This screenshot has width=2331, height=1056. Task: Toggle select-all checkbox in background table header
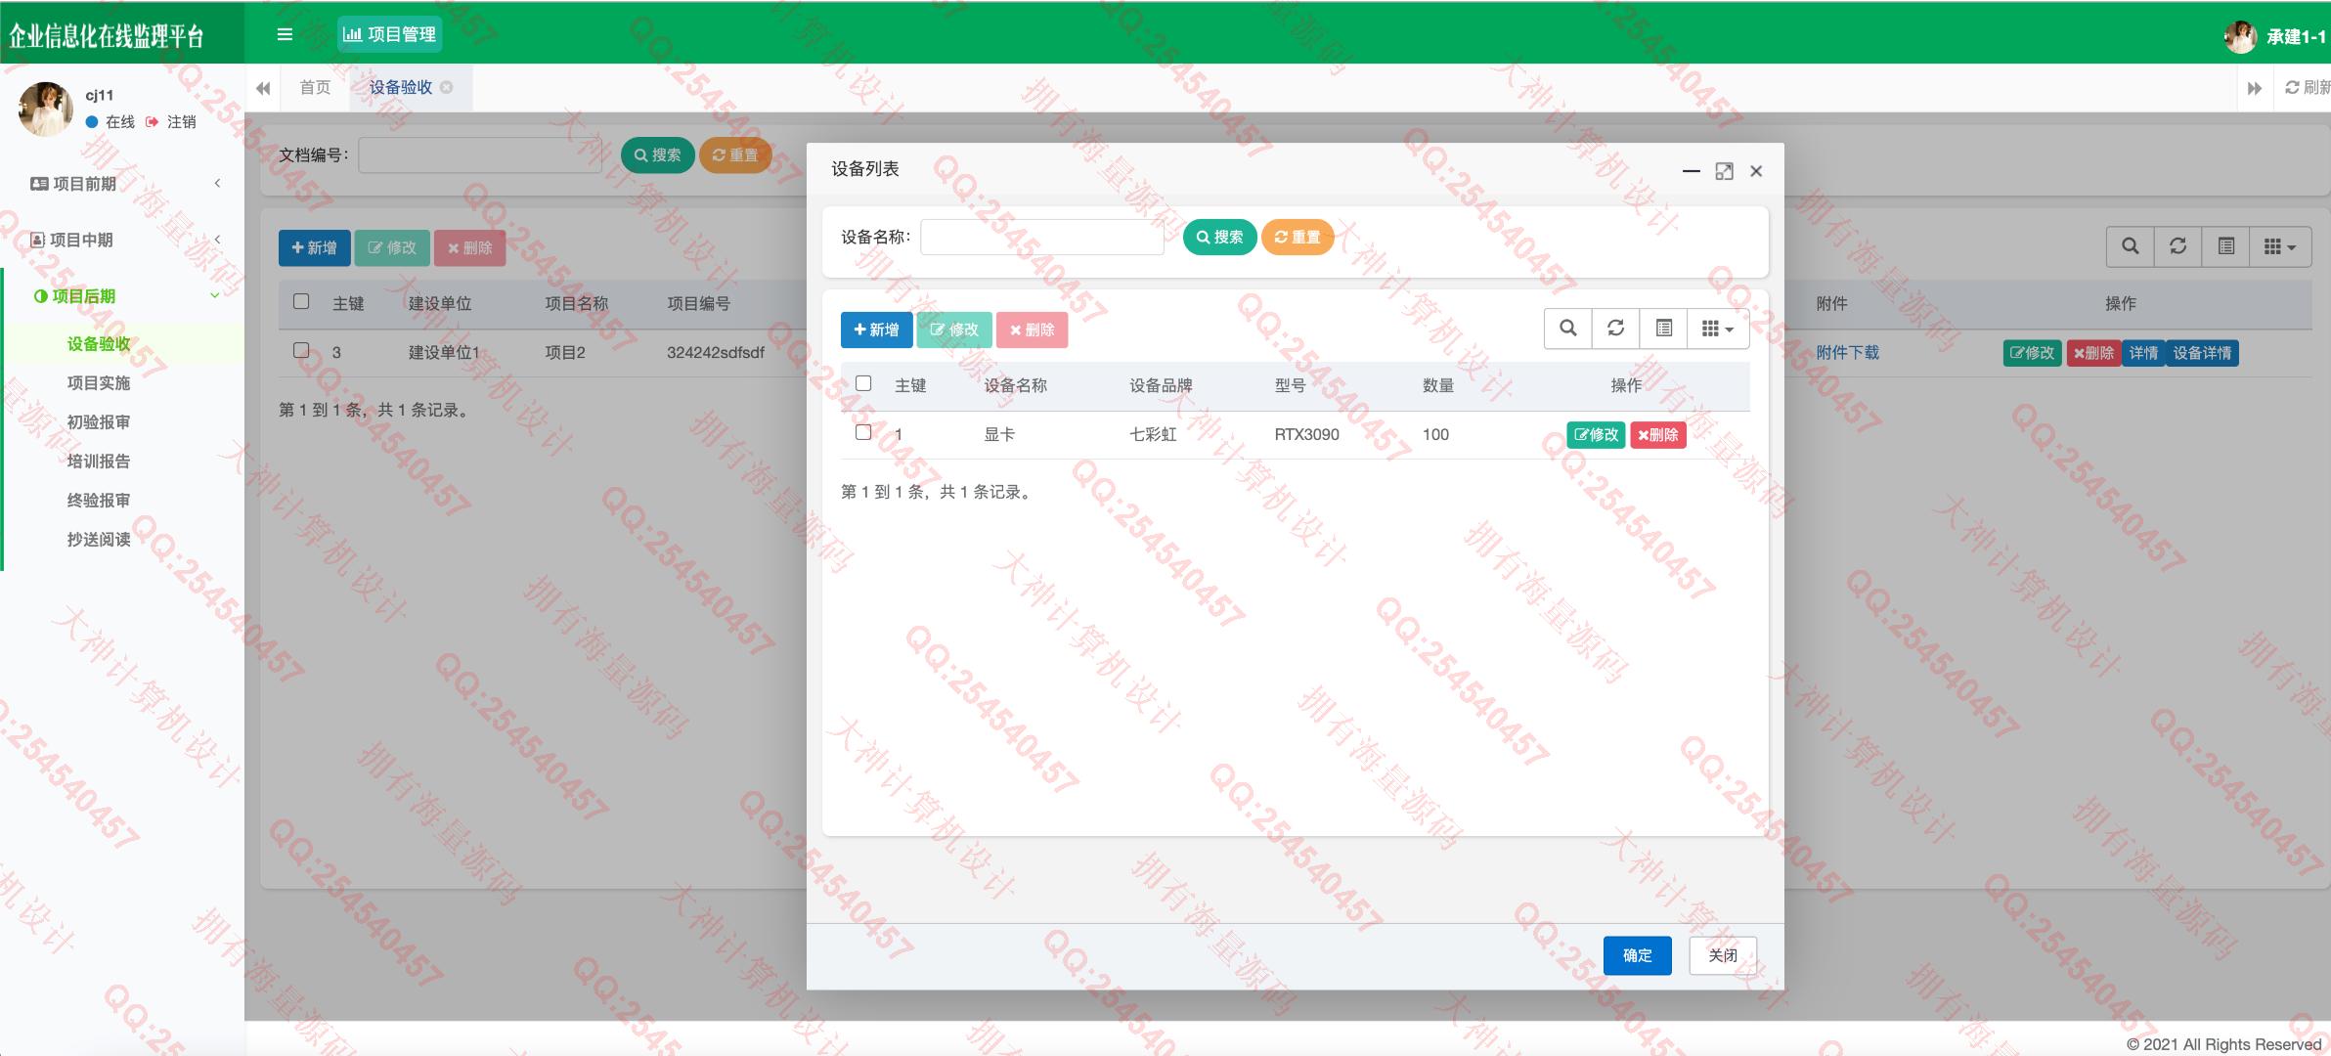[x=301, y=301]
